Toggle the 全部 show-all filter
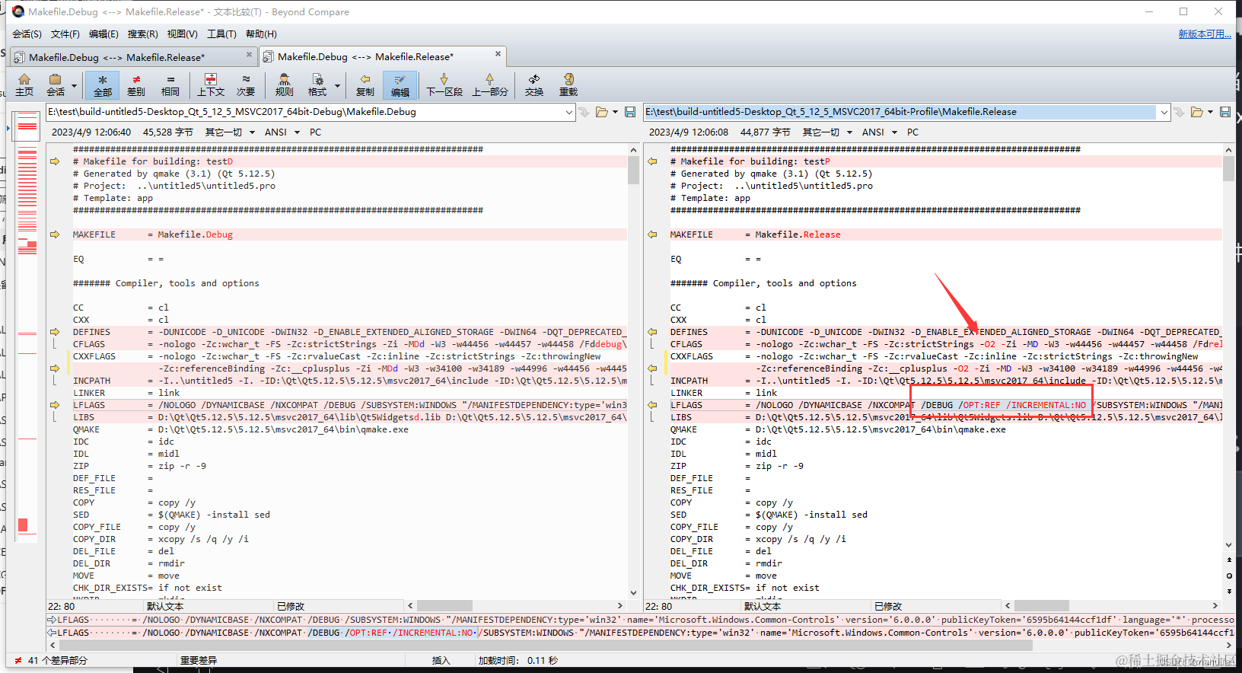This screenshot has height=673, width=1242. point(103,85)
